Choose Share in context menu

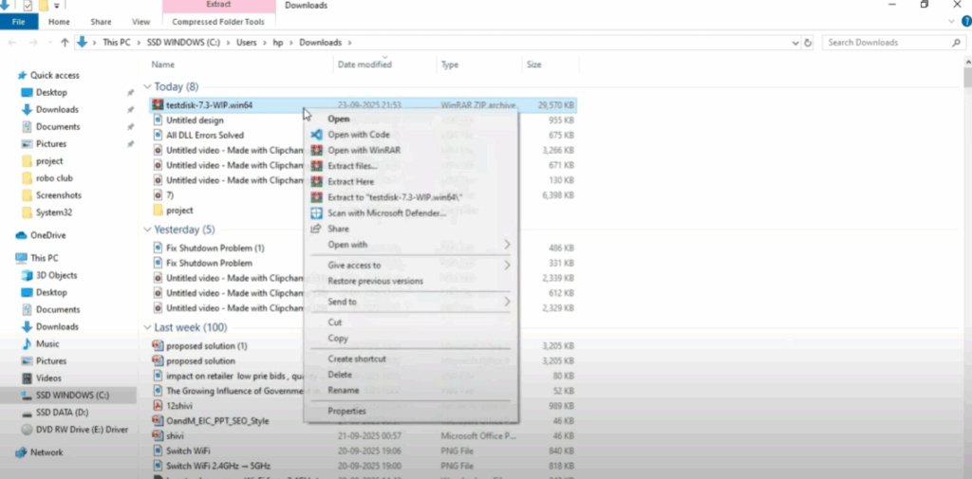point(338,229)
